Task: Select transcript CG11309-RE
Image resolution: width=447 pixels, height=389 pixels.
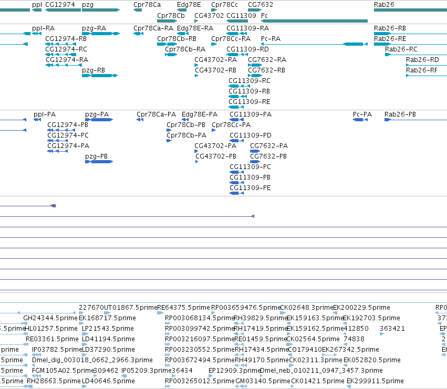Action: click(250, 102)
